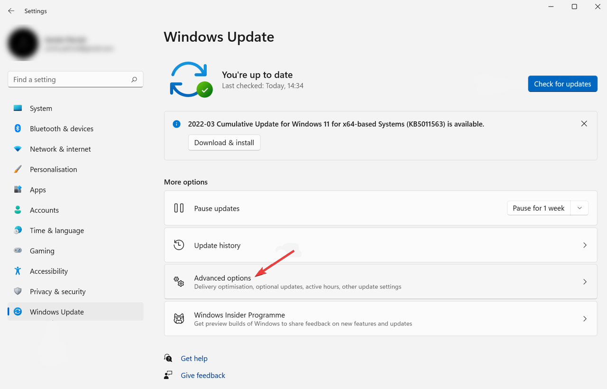
Task: Click the Give feedback icon
Action: 168,375
